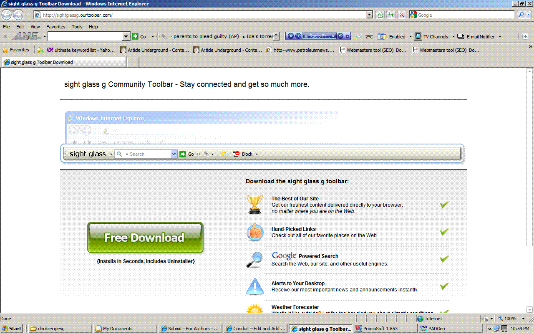Click the highlighter pen icon in AME toolbar
The height and width of the screenshot is (334, 534).
[164, 36]
